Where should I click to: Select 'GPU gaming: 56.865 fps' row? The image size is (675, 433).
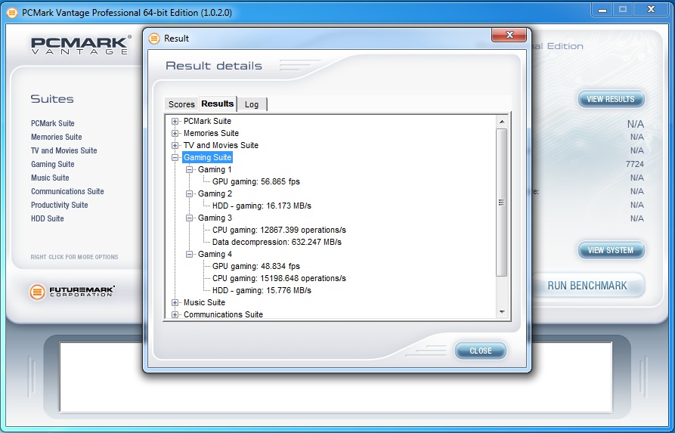(256, 181)
